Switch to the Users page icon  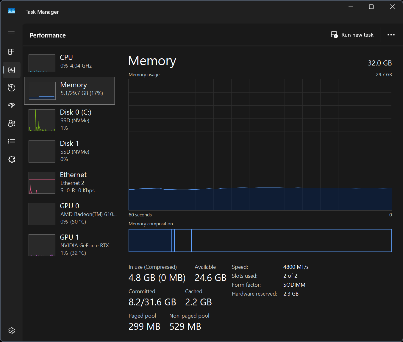12,123
